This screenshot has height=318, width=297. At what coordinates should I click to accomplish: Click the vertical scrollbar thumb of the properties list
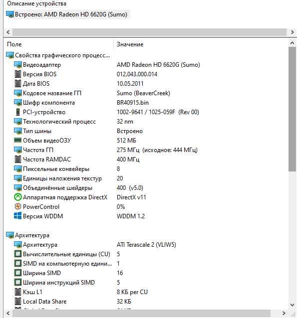[x=292, y=109]
